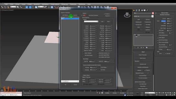Open the Modifiers menu
Viewport: 176px width, 99px height.
[37, 4]
